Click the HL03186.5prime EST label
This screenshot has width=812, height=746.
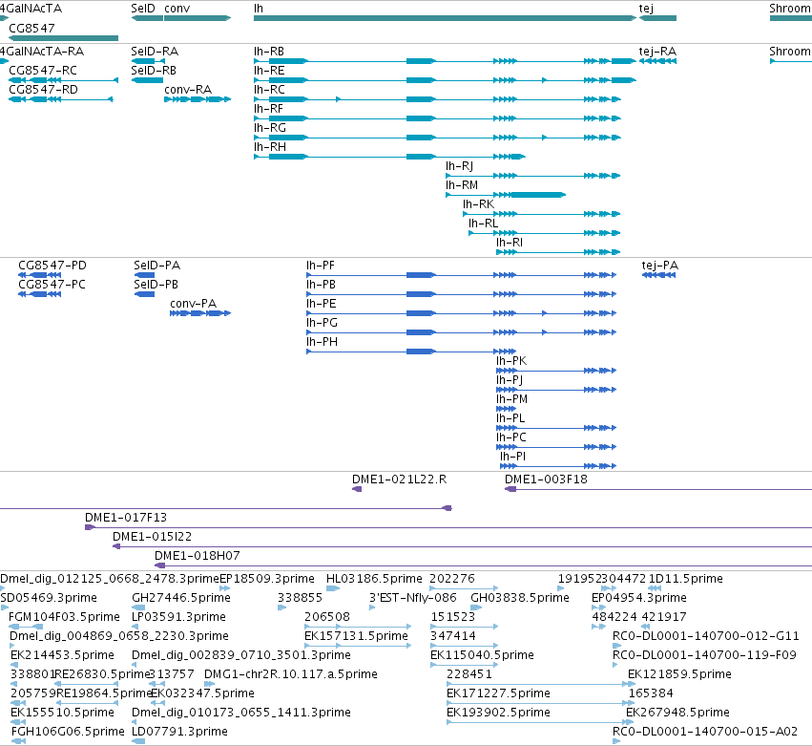click(374, 579)
